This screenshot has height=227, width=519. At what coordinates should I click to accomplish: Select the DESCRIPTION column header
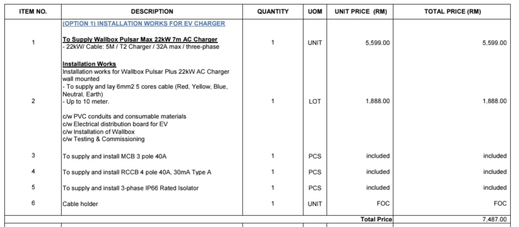pyautogui.click(x=152, y=12)
